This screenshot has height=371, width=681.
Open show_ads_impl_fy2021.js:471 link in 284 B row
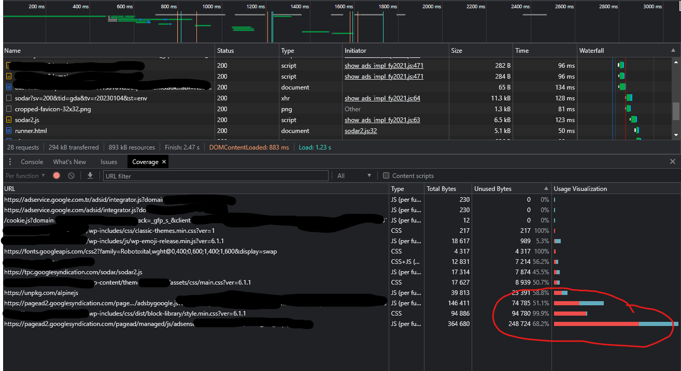click(x=384, y=77)
